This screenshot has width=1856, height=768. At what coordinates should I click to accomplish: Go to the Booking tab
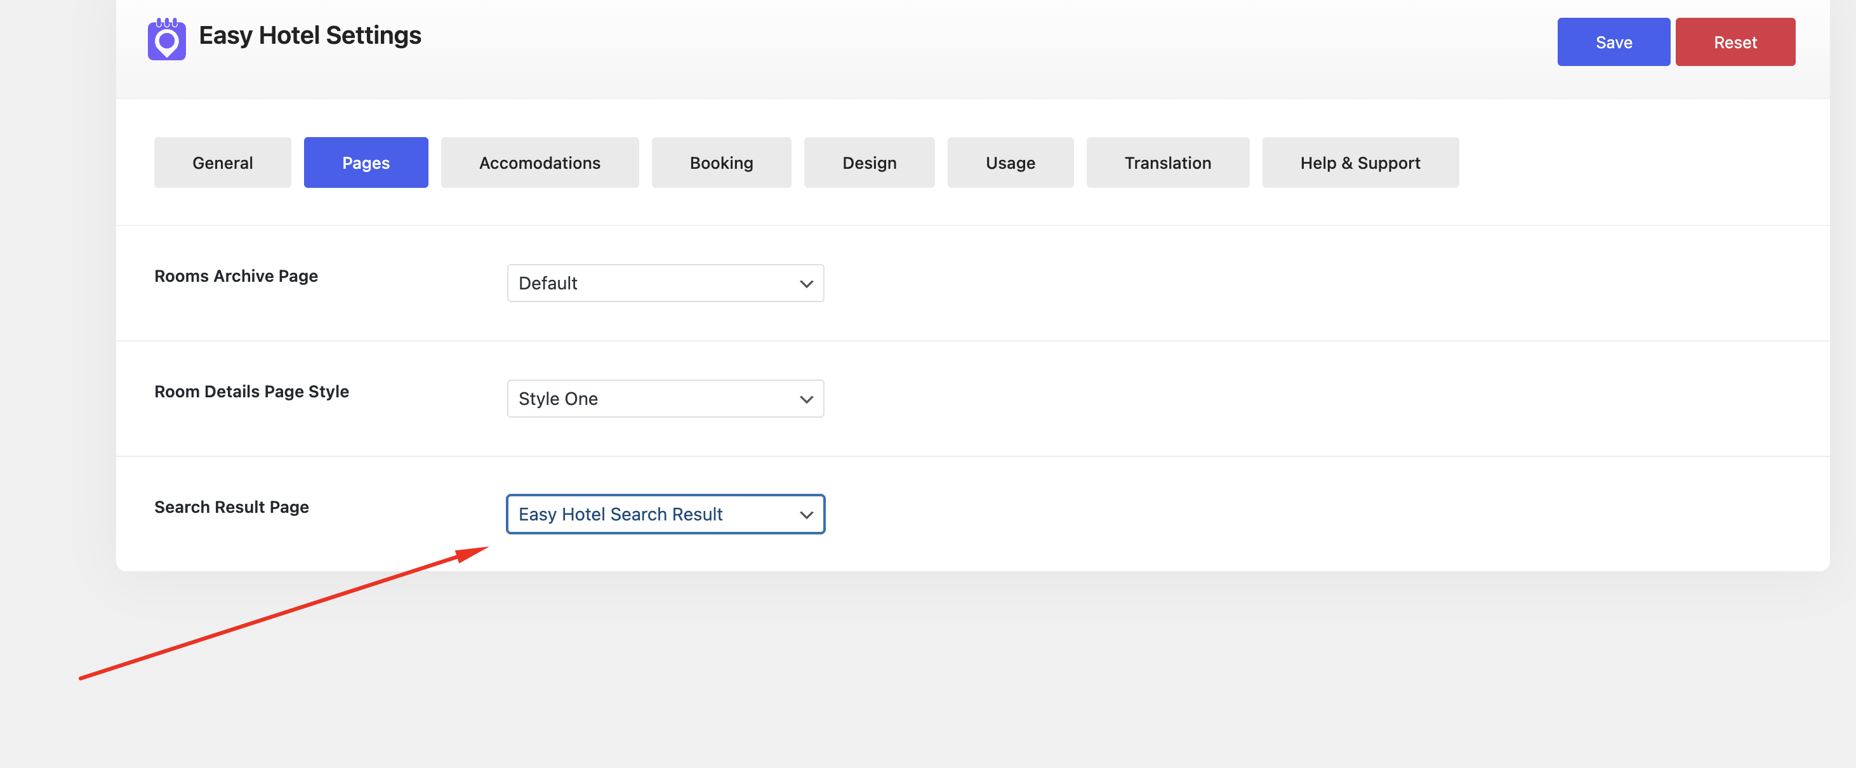point(720,163)
